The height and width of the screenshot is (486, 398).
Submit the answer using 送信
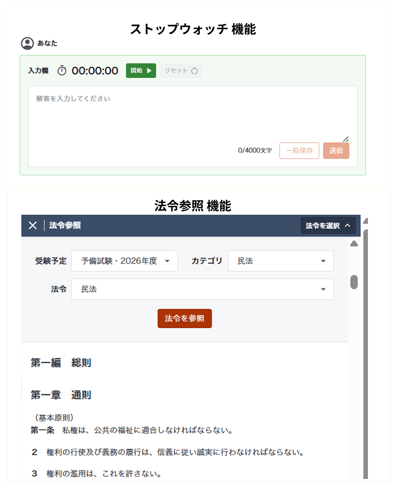coord(336,151)
